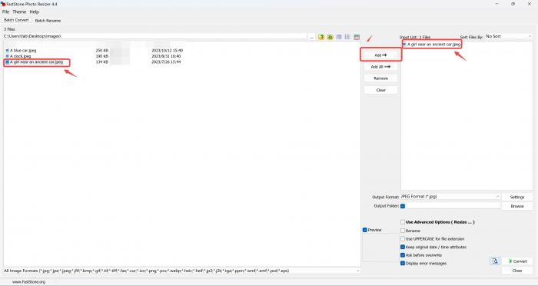Click the conversion preview document icon button
This screenshot has height=286, width=538.
point(495,261)
